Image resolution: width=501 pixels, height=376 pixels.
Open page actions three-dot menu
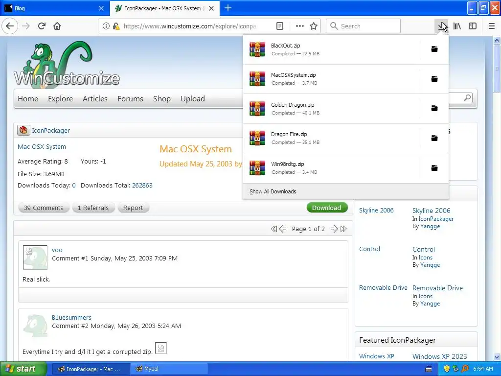300,26
